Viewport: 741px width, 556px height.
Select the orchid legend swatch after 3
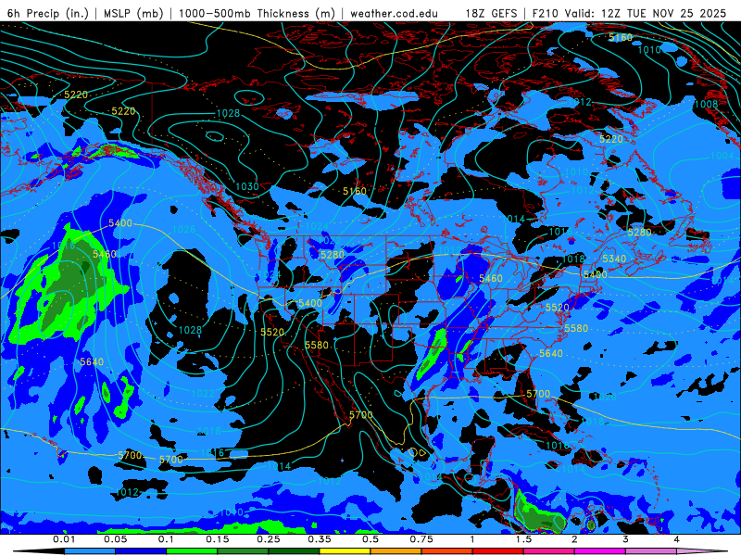pos(651,551)
